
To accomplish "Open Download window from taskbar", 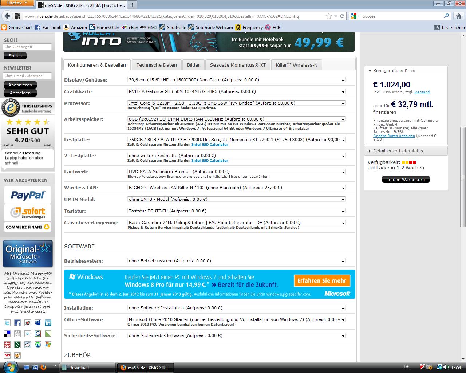I will [x=87, y=368].
